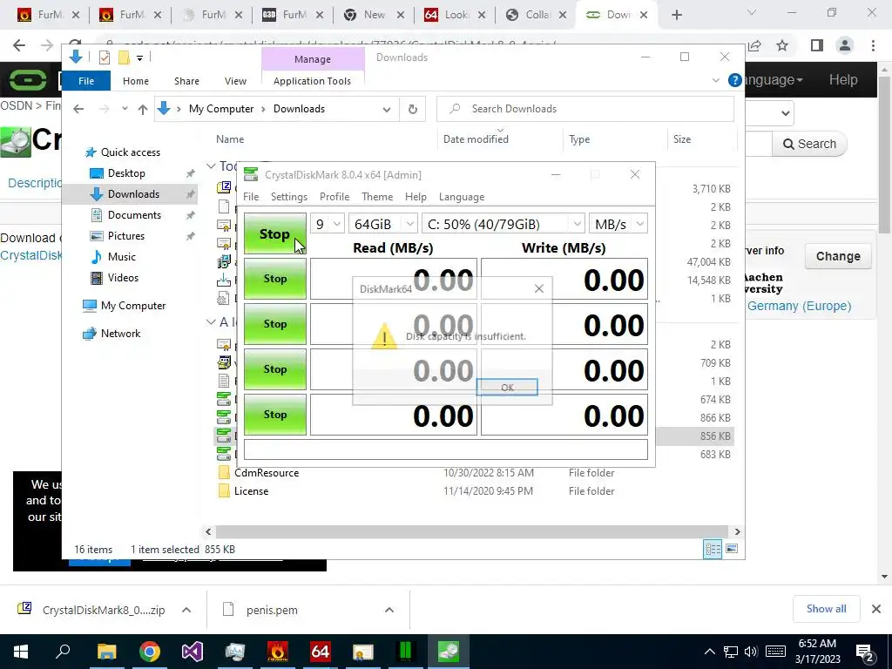Sort by Date modified column header

(476, 139)
